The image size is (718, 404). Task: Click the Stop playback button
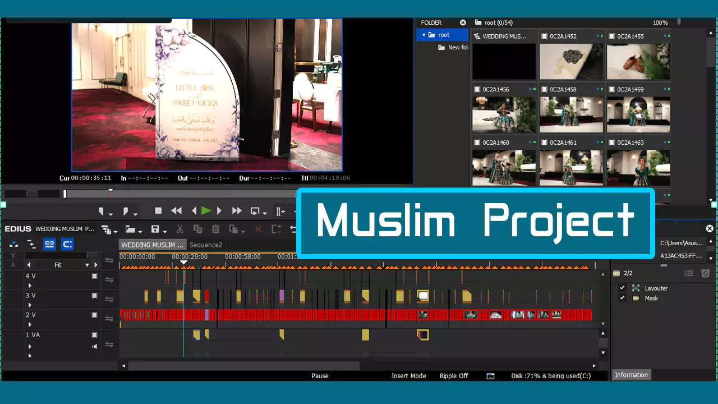pyautogui.click(x=158, y=211)
